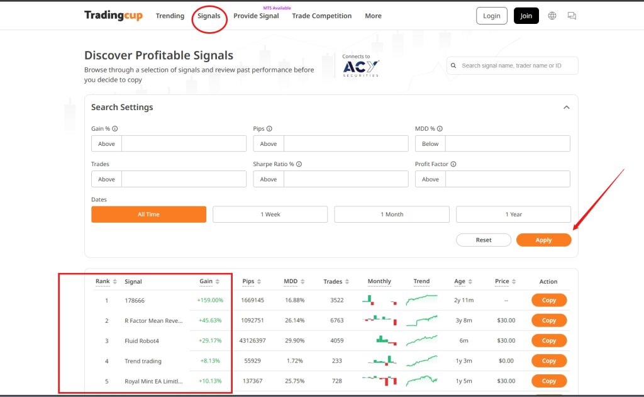
Task: Click the Trend chart for signal 178666
Action: [x=421, y=300]
